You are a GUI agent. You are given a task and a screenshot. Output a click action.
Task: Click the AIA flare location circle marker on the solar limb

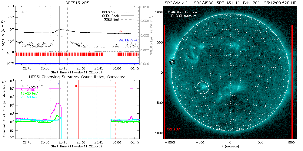click(x=172, y=62)
